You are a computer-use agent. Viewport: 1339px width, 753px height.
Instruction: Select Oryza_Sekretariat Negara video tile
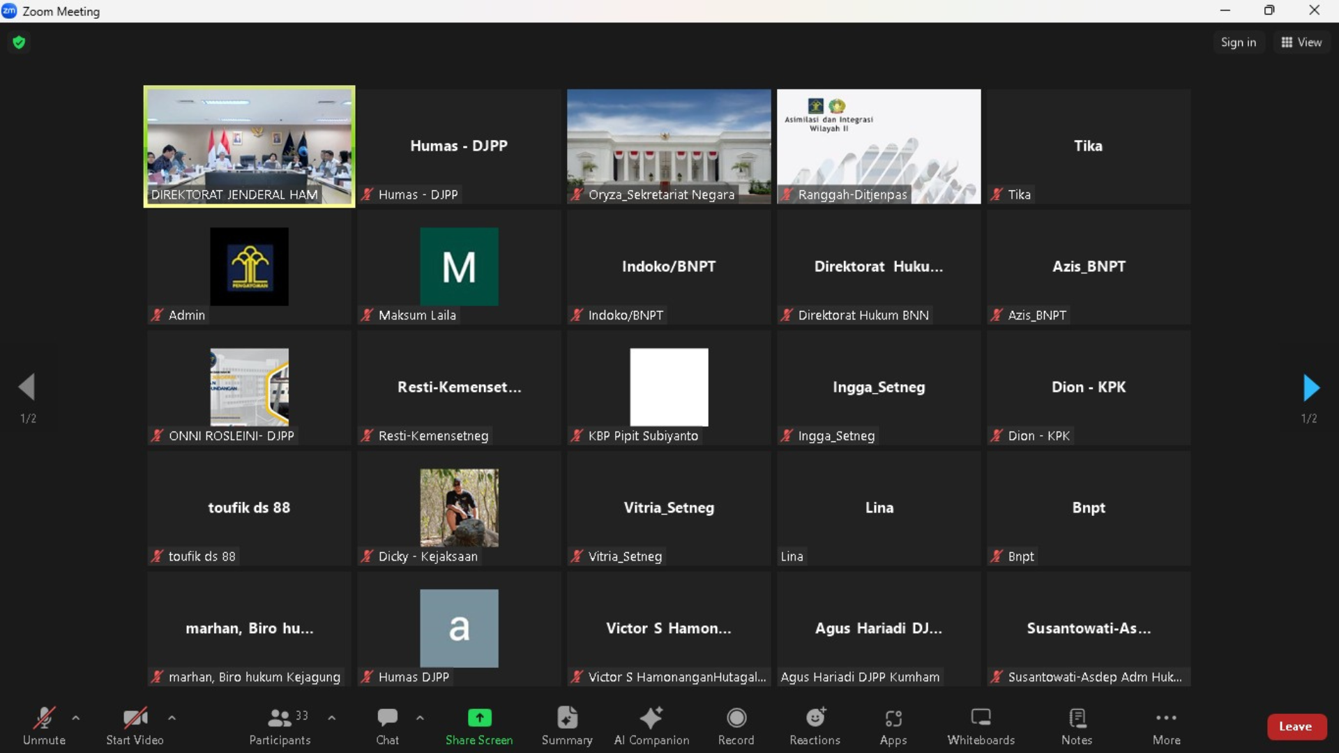tap(669, 146)
